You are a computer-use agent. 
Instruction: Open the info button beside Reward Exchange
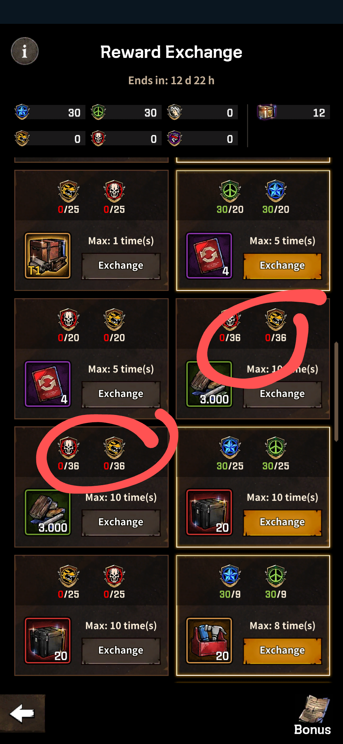pyautogui.click(x=25, y=51)
